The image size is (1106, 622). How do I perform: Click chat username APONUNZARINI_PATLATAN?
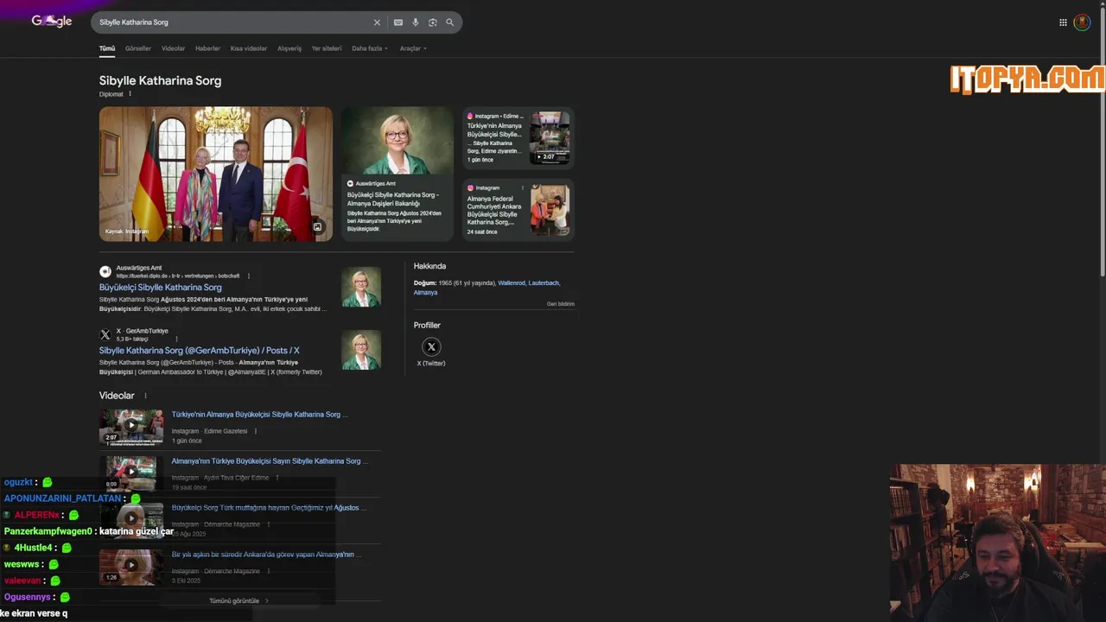[x=63, y=498]
